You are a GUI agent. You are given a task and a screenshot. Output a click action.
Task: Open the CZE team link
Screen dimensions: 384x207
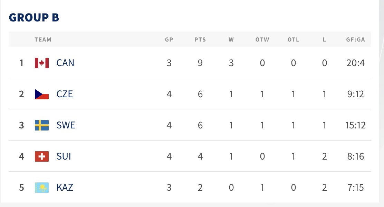pyautogui.click(x=65, y=94)
